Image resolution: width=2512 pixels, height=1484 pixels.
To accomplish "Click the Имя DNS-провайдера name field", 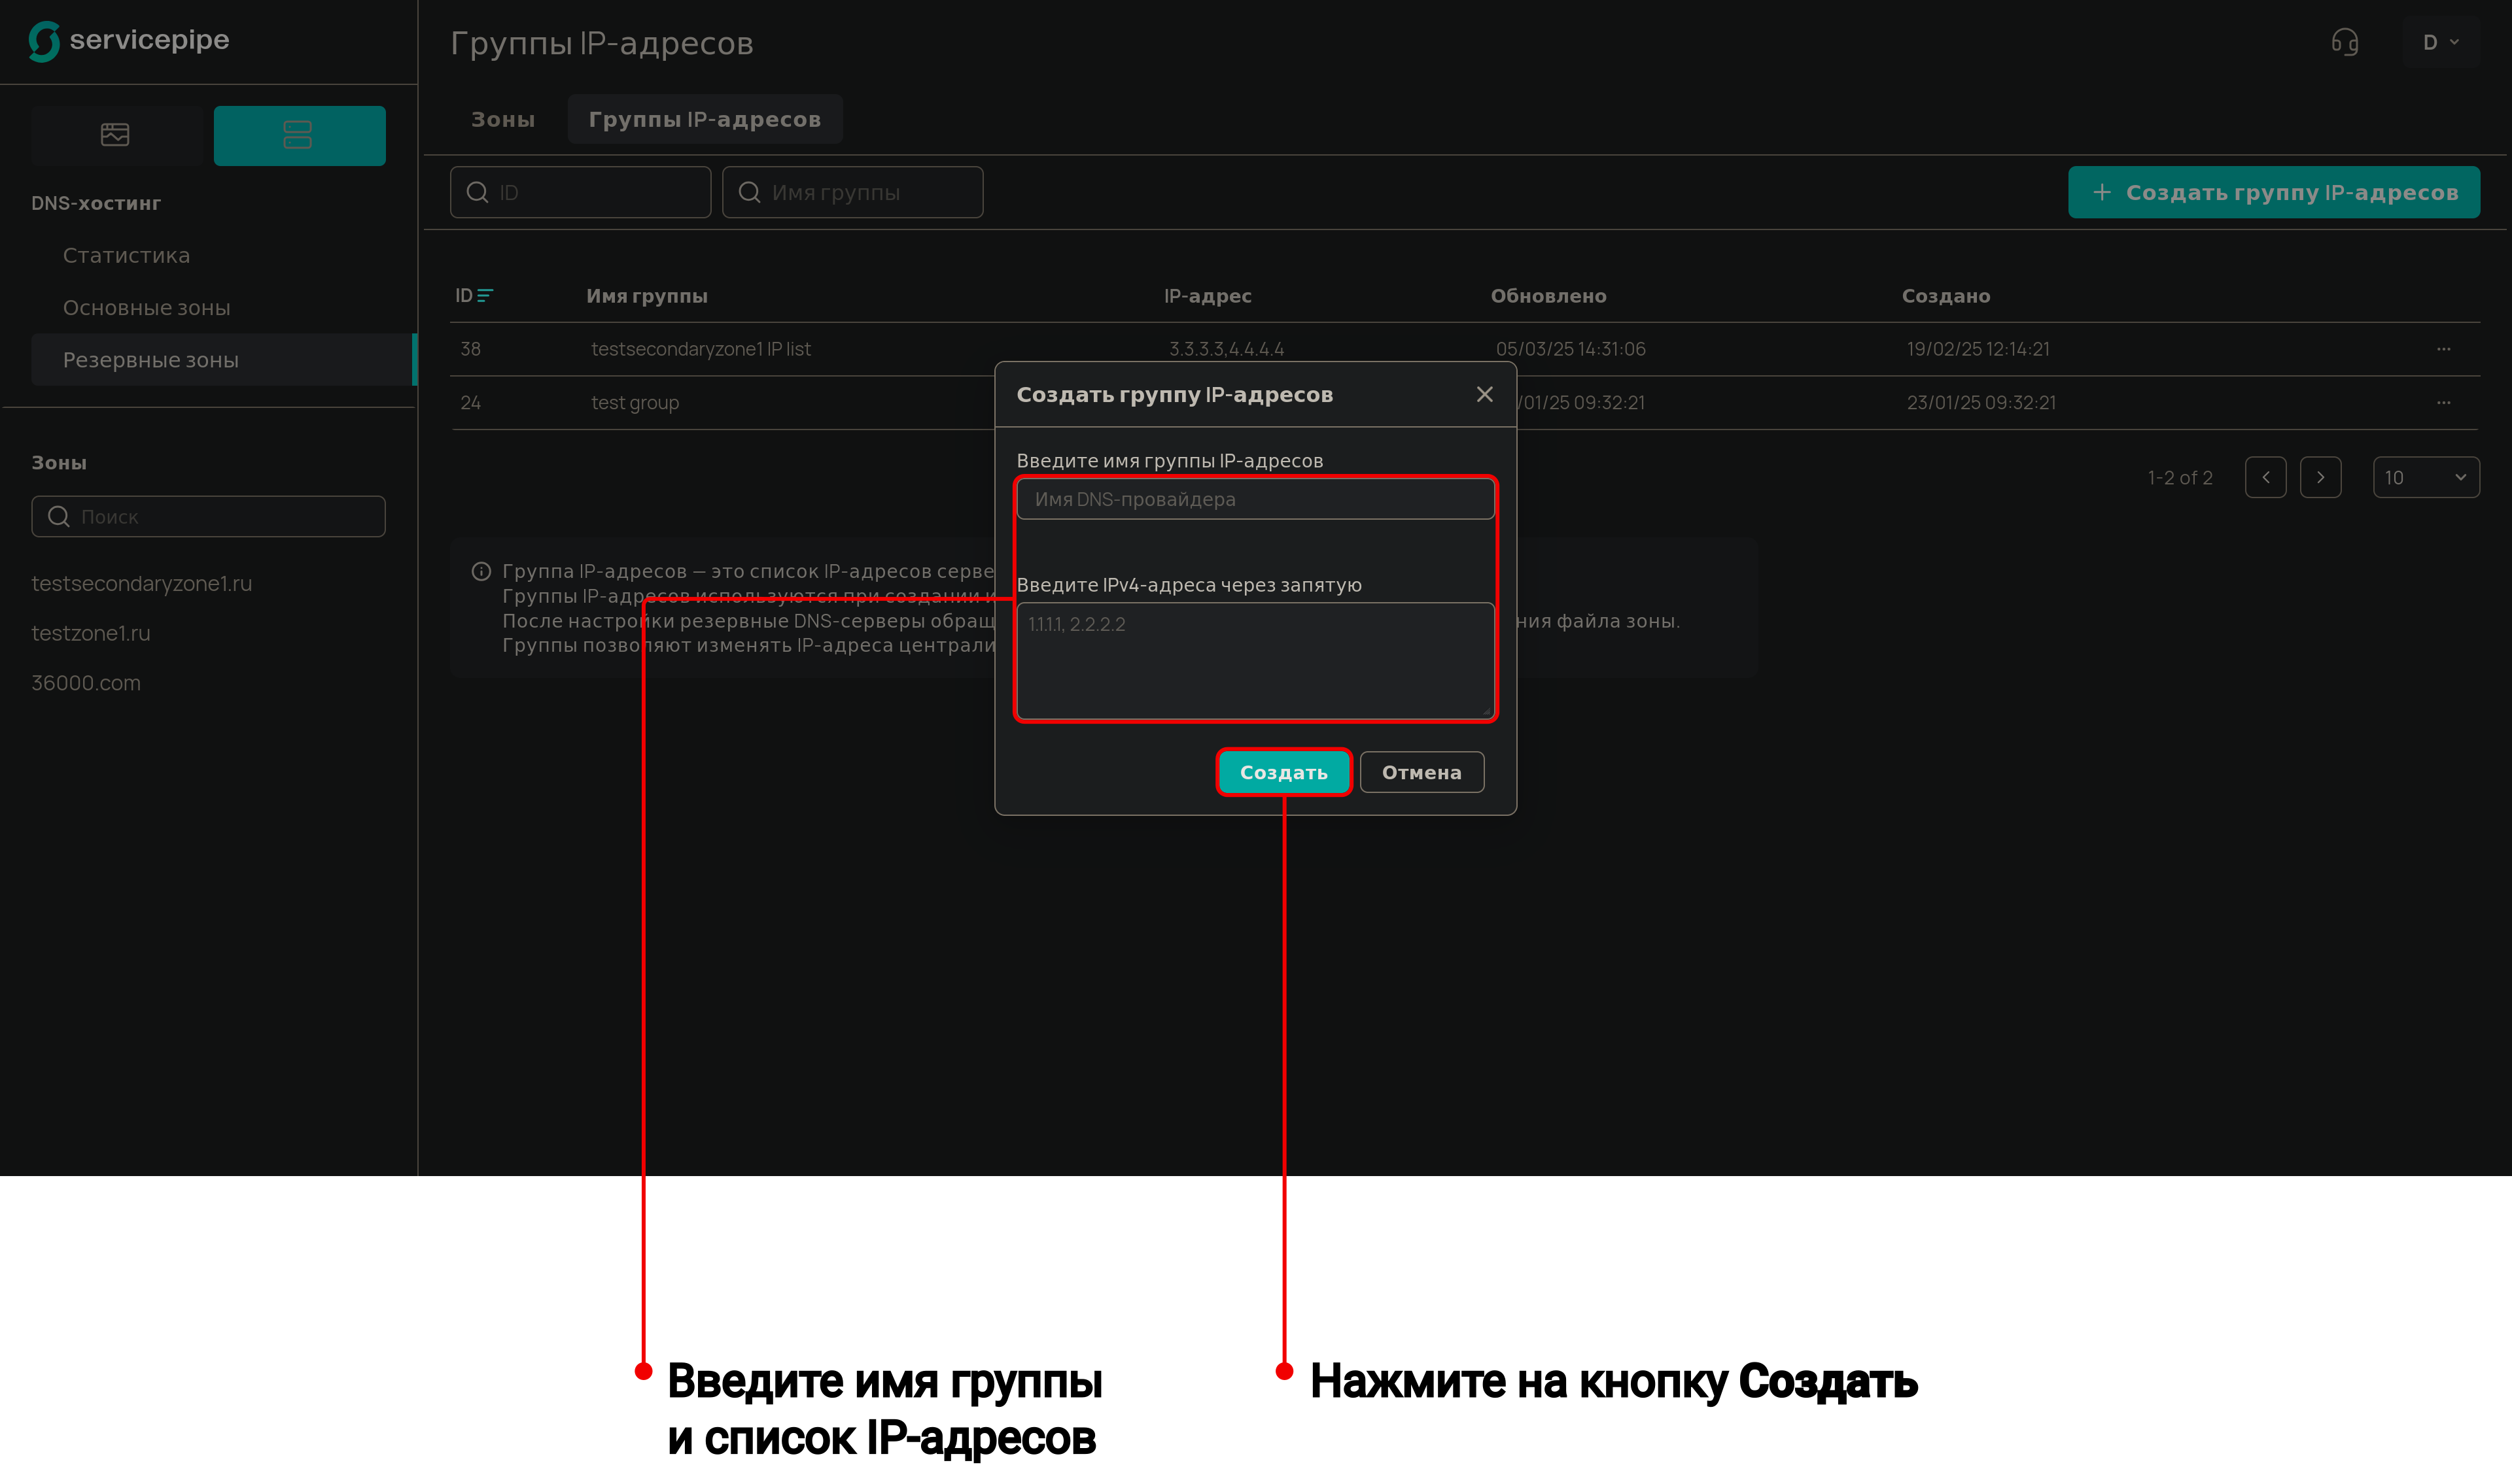I will click(x=1255, y=499).
